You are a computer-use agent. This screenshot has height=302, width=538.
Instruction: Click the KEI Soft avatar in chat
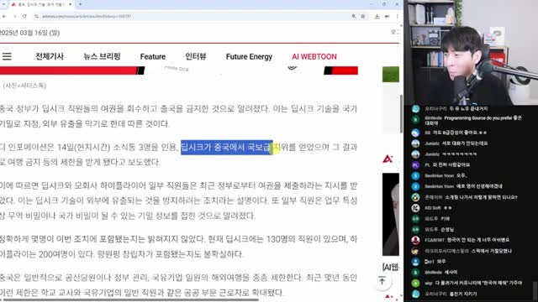(415, 208)
